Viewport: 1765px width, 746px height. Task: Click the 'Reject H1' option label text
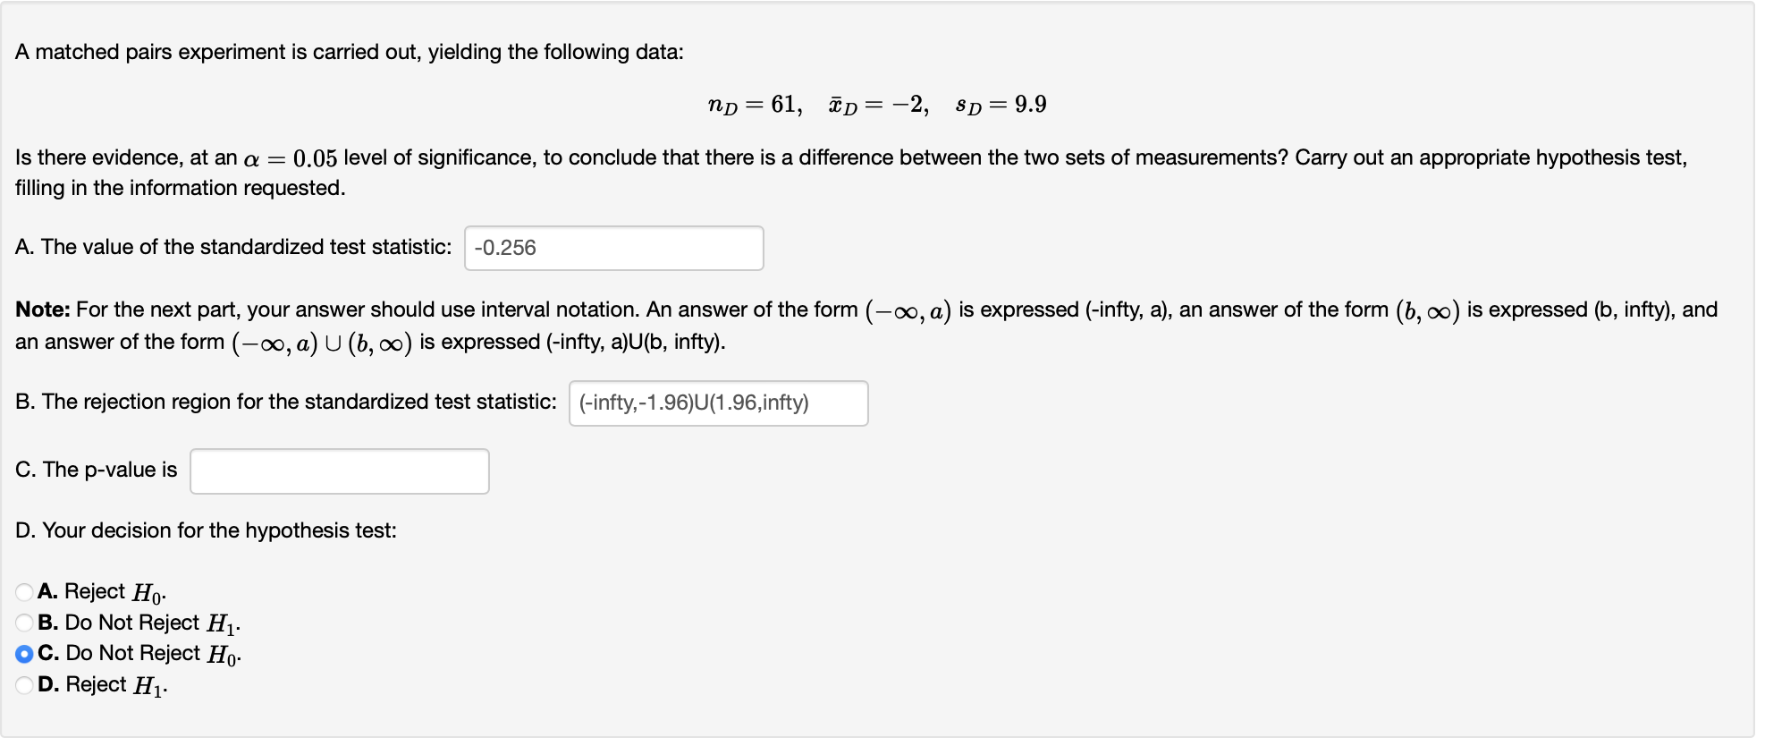[101, 684]
